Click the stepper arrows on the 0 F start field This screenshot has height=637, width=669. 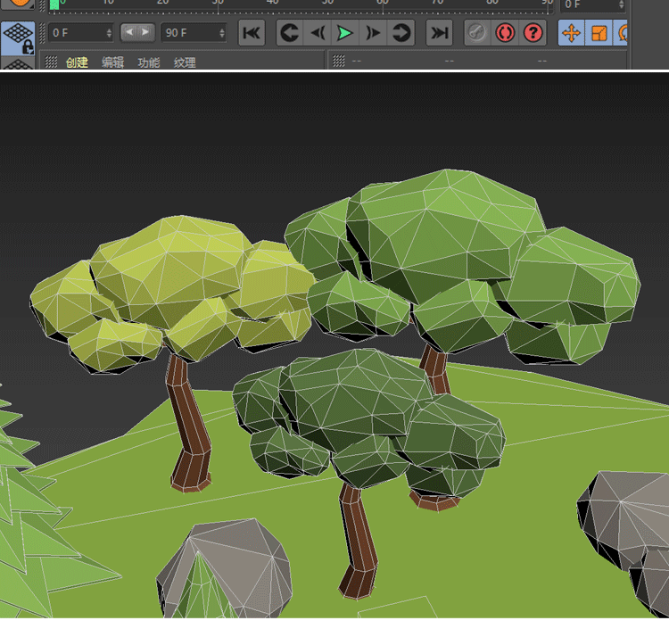pos(109,33)
